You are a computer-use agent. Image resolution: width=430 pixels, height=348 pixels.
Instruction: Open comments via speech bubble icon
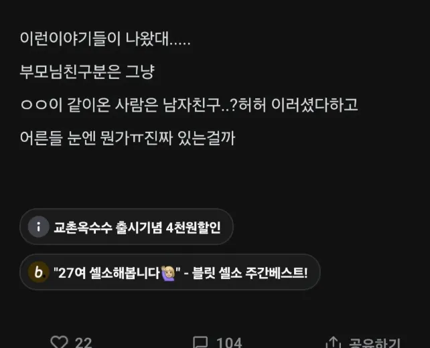[200, 343]
